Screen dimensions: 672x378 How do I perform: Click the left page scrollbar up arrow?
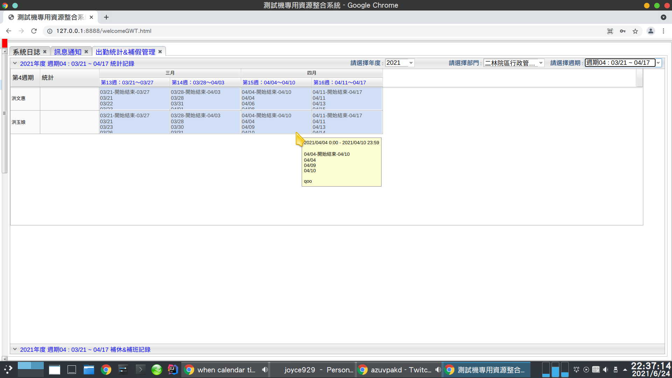tap(5, 51)
